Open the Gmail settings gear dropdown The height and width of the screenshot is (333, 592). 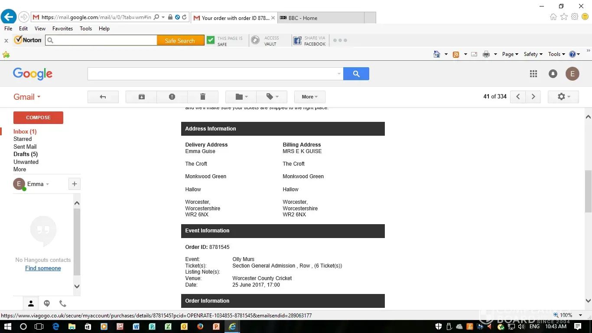click(563, 97)
